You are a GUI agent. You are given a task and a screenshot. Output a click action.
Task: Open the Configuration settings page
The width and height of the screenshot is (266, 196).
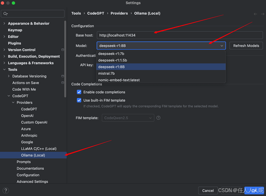coord(28,175)
